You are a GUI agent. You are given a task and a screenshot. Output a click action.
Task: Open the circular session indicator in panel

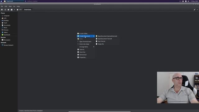point(186,1)
